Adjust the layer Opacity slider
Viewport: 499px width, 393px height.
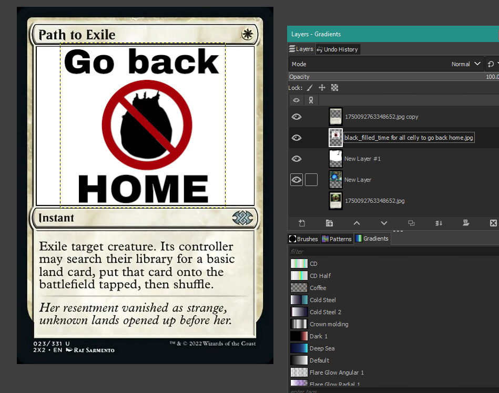(394, 77)
